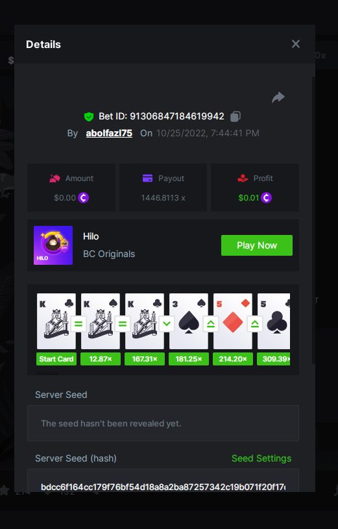The image size is (338, 529).
Task: Open user profile abolfazl75
Action: pyautogui.click(x=109, y=133)
